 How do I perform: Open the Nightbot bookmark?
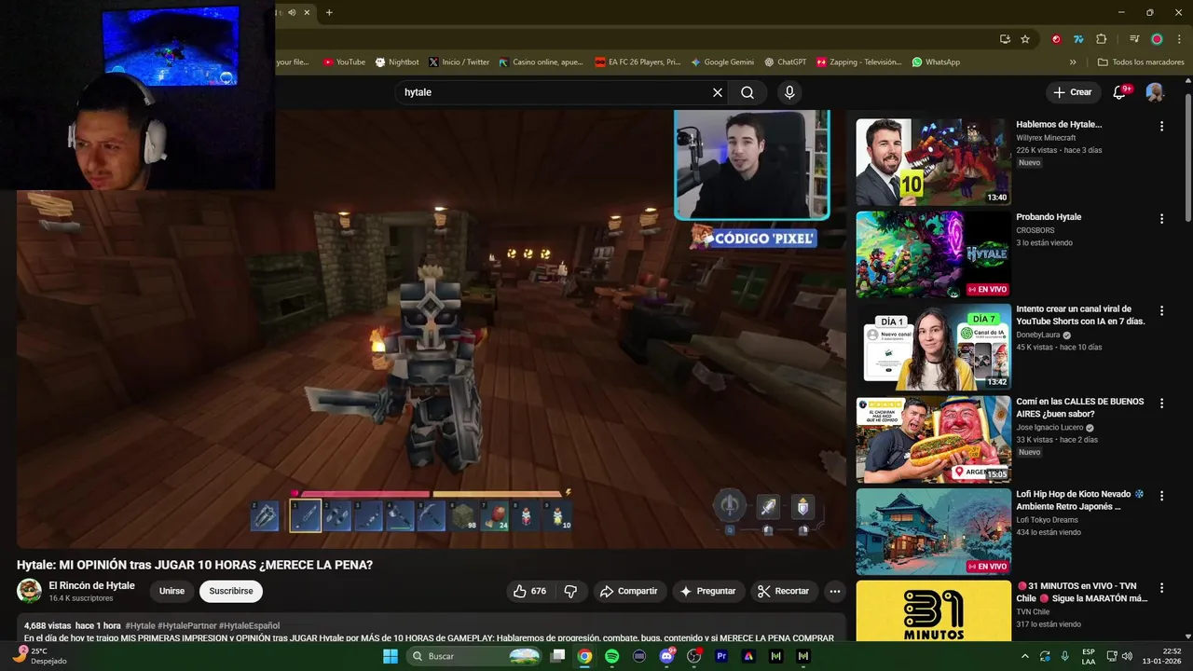pos(397,62)
